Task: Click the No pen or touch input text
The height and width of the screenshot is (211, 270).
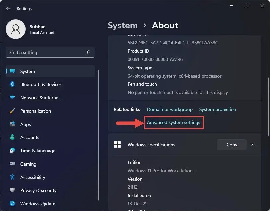Action: click(178, 92)
